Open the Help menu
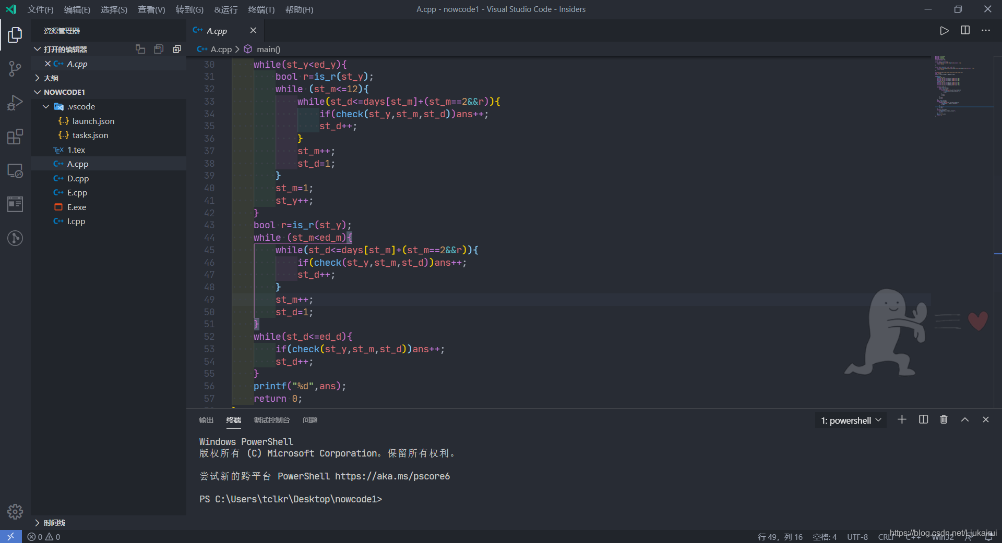The image size is (1002, 543). point(299,9)
